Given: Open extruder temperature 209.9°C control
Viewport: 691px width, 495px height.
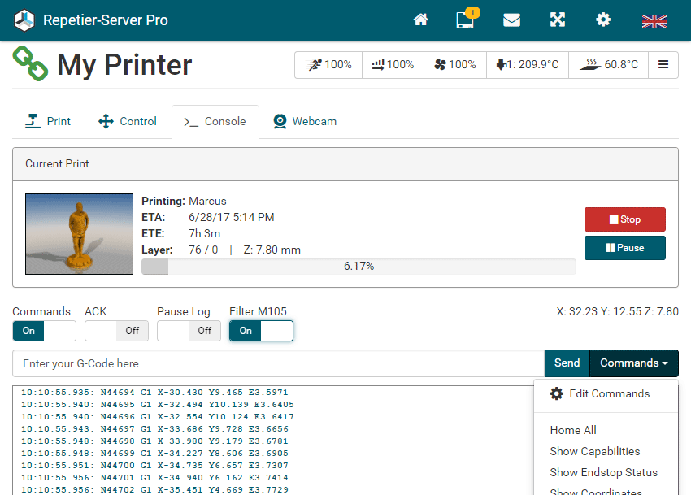Looking at the screenshot, I should point(527,65).
